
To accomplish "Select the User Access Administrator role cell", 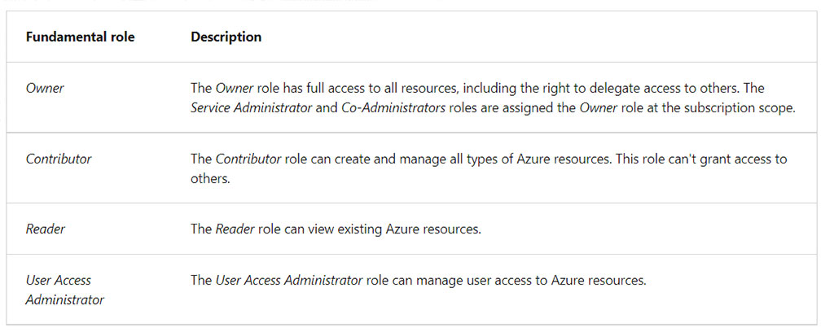I will pyautogui.click(x=64, y=290).
